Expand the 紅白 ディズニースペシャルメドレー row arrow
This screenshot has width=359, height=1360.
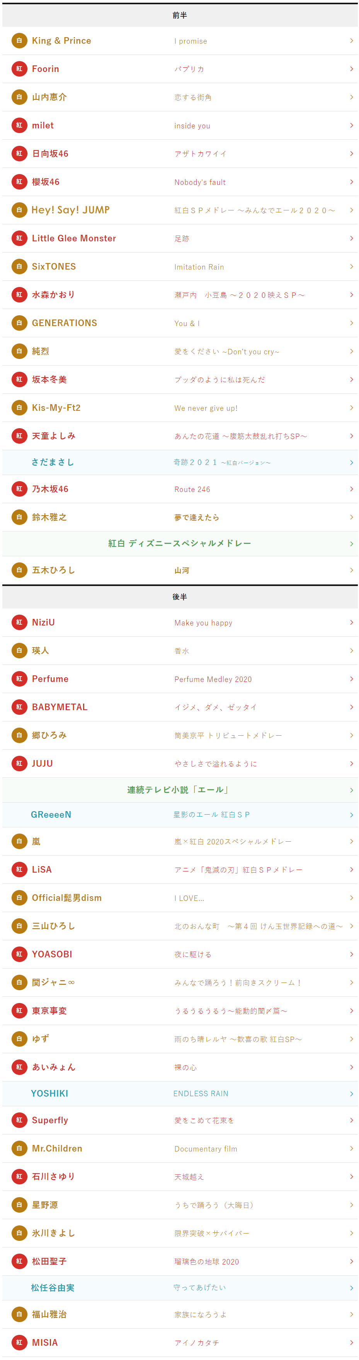(x=352, y=544)
